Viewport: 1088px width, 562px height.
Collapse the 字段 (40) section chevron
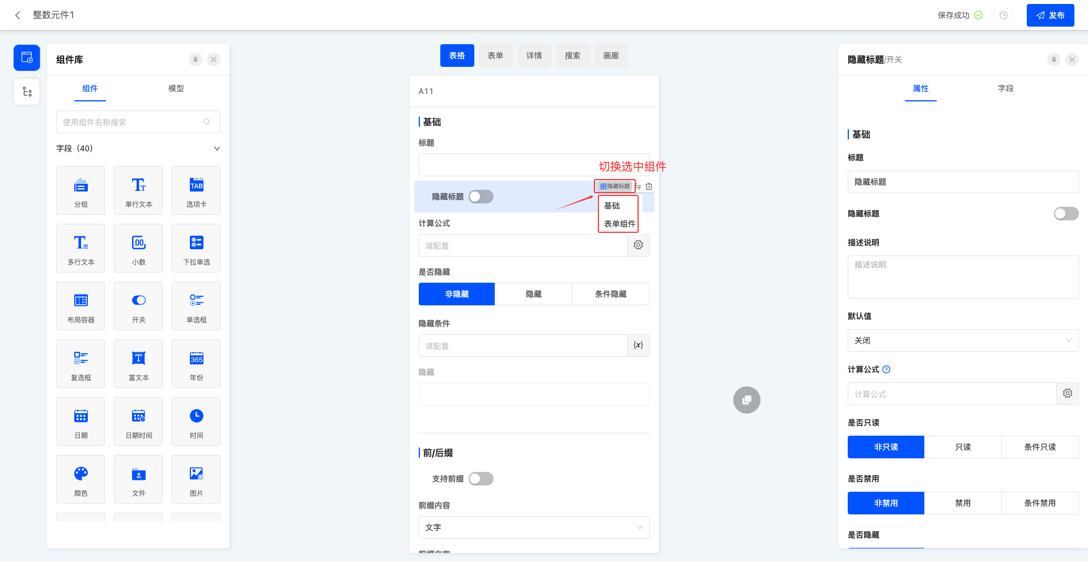pos(216,148)
